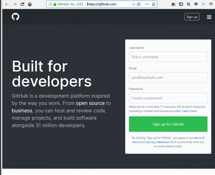Screen dimensions: 215x175
Task: Focus the Username input field
Action: point(168,57)
